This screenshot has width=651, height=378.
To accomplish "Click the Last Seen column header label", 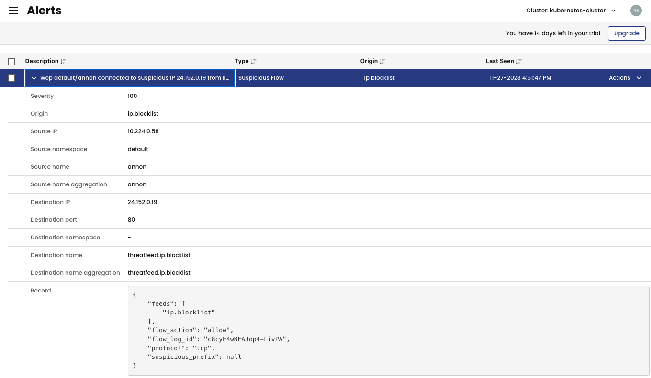I will tap(500, 61).
